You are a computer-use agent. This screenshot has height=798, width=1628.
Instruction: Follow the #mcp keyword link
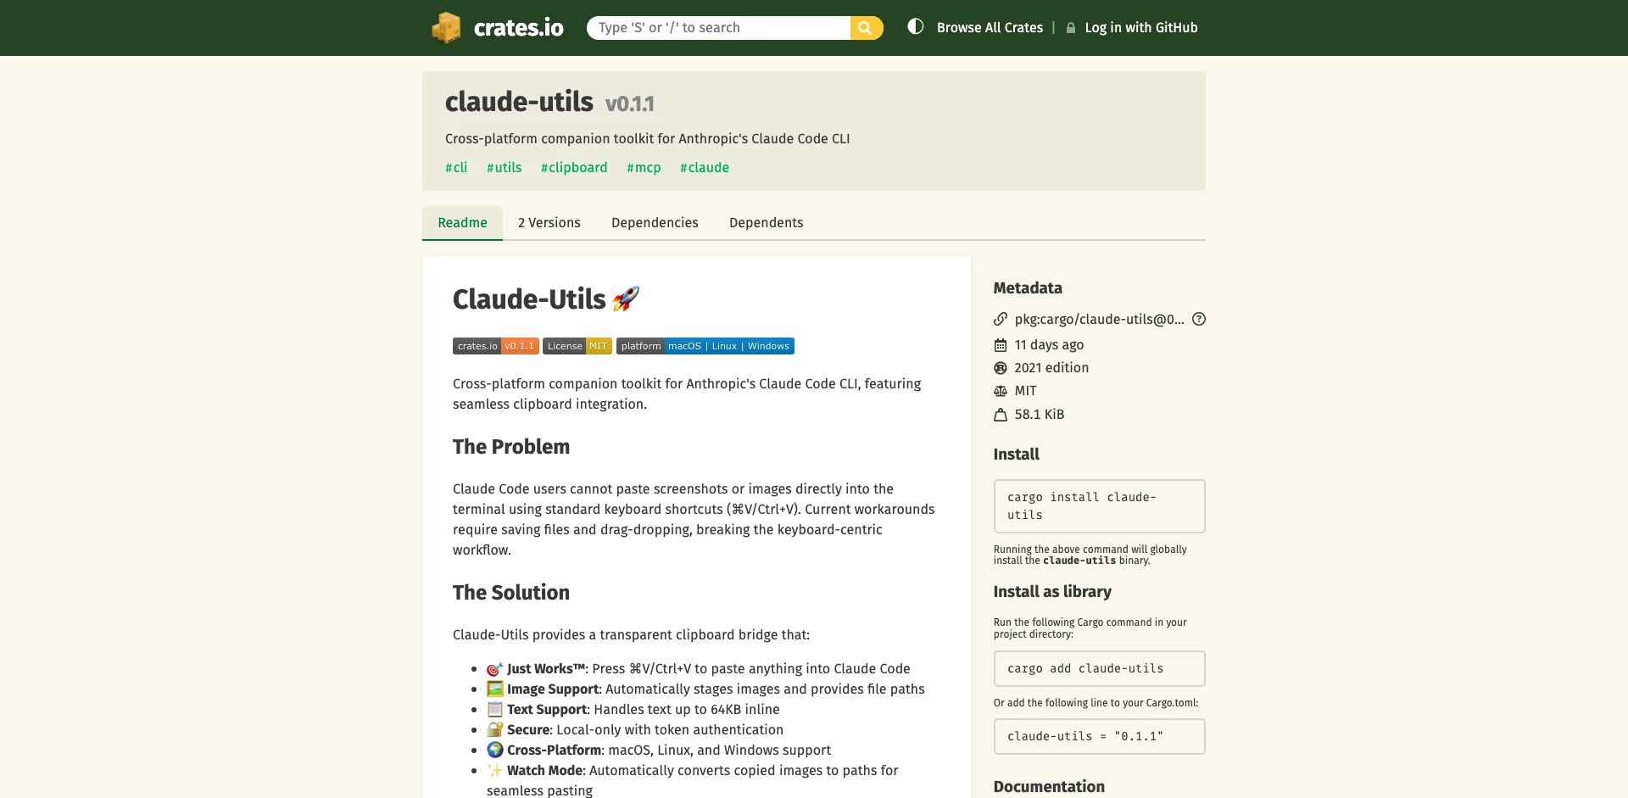click(644, 168)
